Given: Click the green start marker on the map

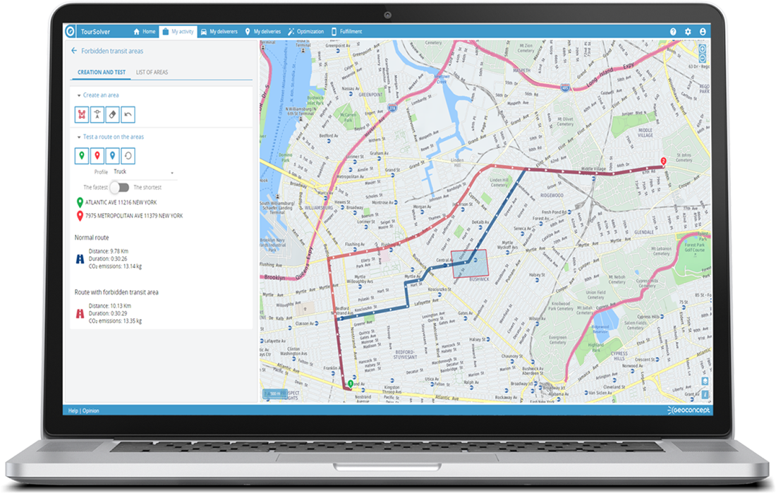Looking at the screenshot, I should click(x=351, y=383).
